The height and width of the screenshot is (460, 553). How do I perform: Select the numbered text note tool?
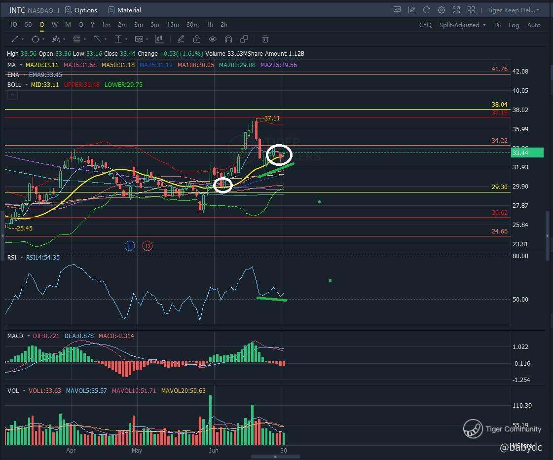pos(139,39)
